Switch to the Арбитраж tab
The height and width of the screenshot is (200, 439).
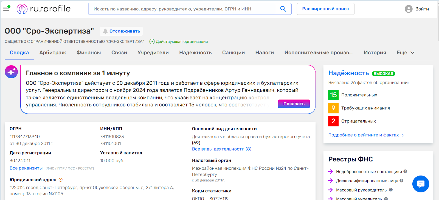click(52, 52)
